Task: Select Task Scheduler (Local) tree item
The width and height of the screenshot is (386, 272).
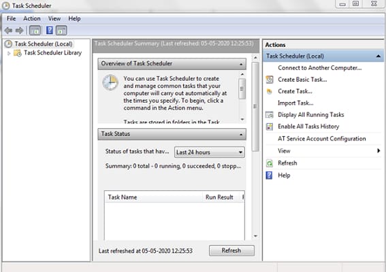Action: [x=44, y=44]
